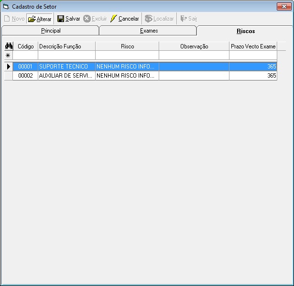
Task: Open the Exames tab
Action: (x=149, y=31)
